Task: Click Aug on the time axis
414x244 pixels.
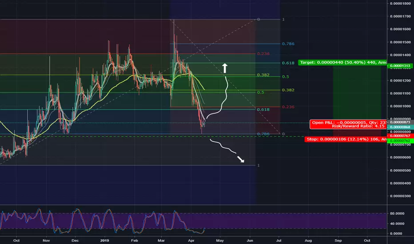Action: tap(308, 240)
